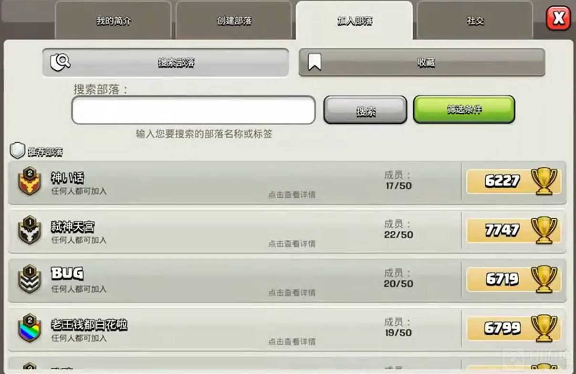The height and width of the screenshot is (374, 576).
Task: Select the 加入部落 tab
Action: tap(354, 21)
